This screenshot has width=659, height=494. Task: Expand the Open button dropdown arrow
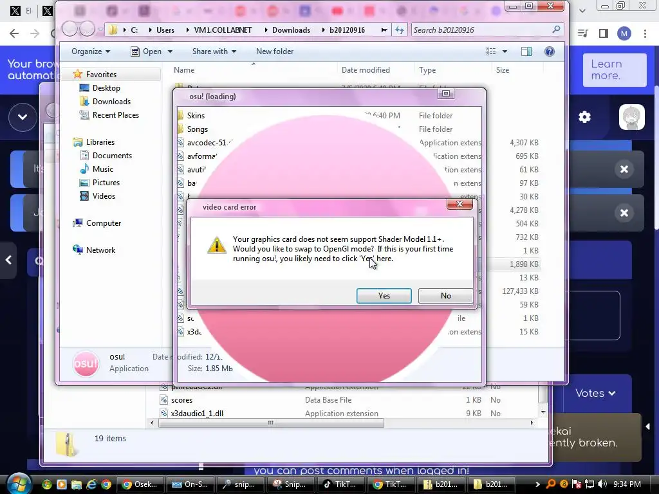[170, 51]
